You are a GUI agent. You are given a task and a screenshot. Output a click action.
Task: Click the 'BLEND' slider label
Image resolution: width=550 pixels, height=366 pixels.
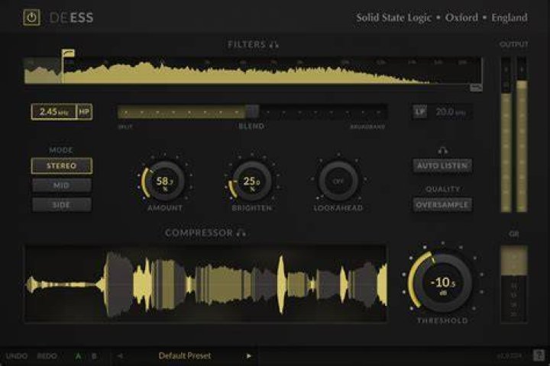[x=251, y=126]
